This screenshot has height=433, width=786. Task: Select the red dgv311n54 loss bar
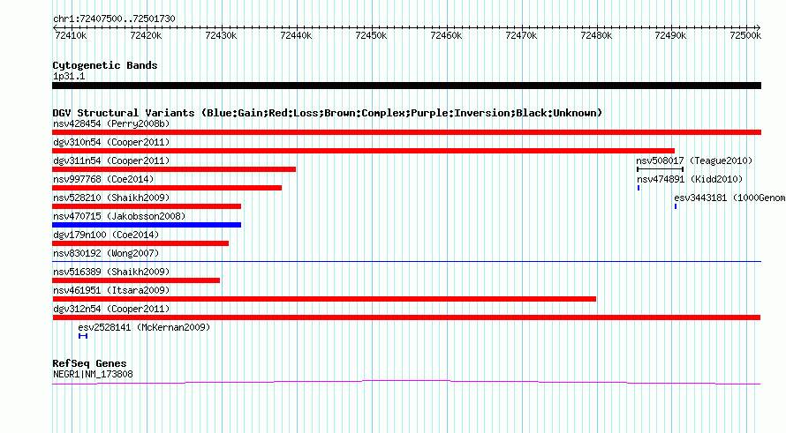coord(174,169)
